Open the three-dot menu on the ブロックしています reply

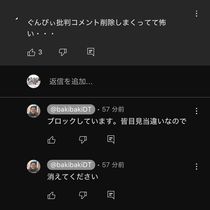197,111
